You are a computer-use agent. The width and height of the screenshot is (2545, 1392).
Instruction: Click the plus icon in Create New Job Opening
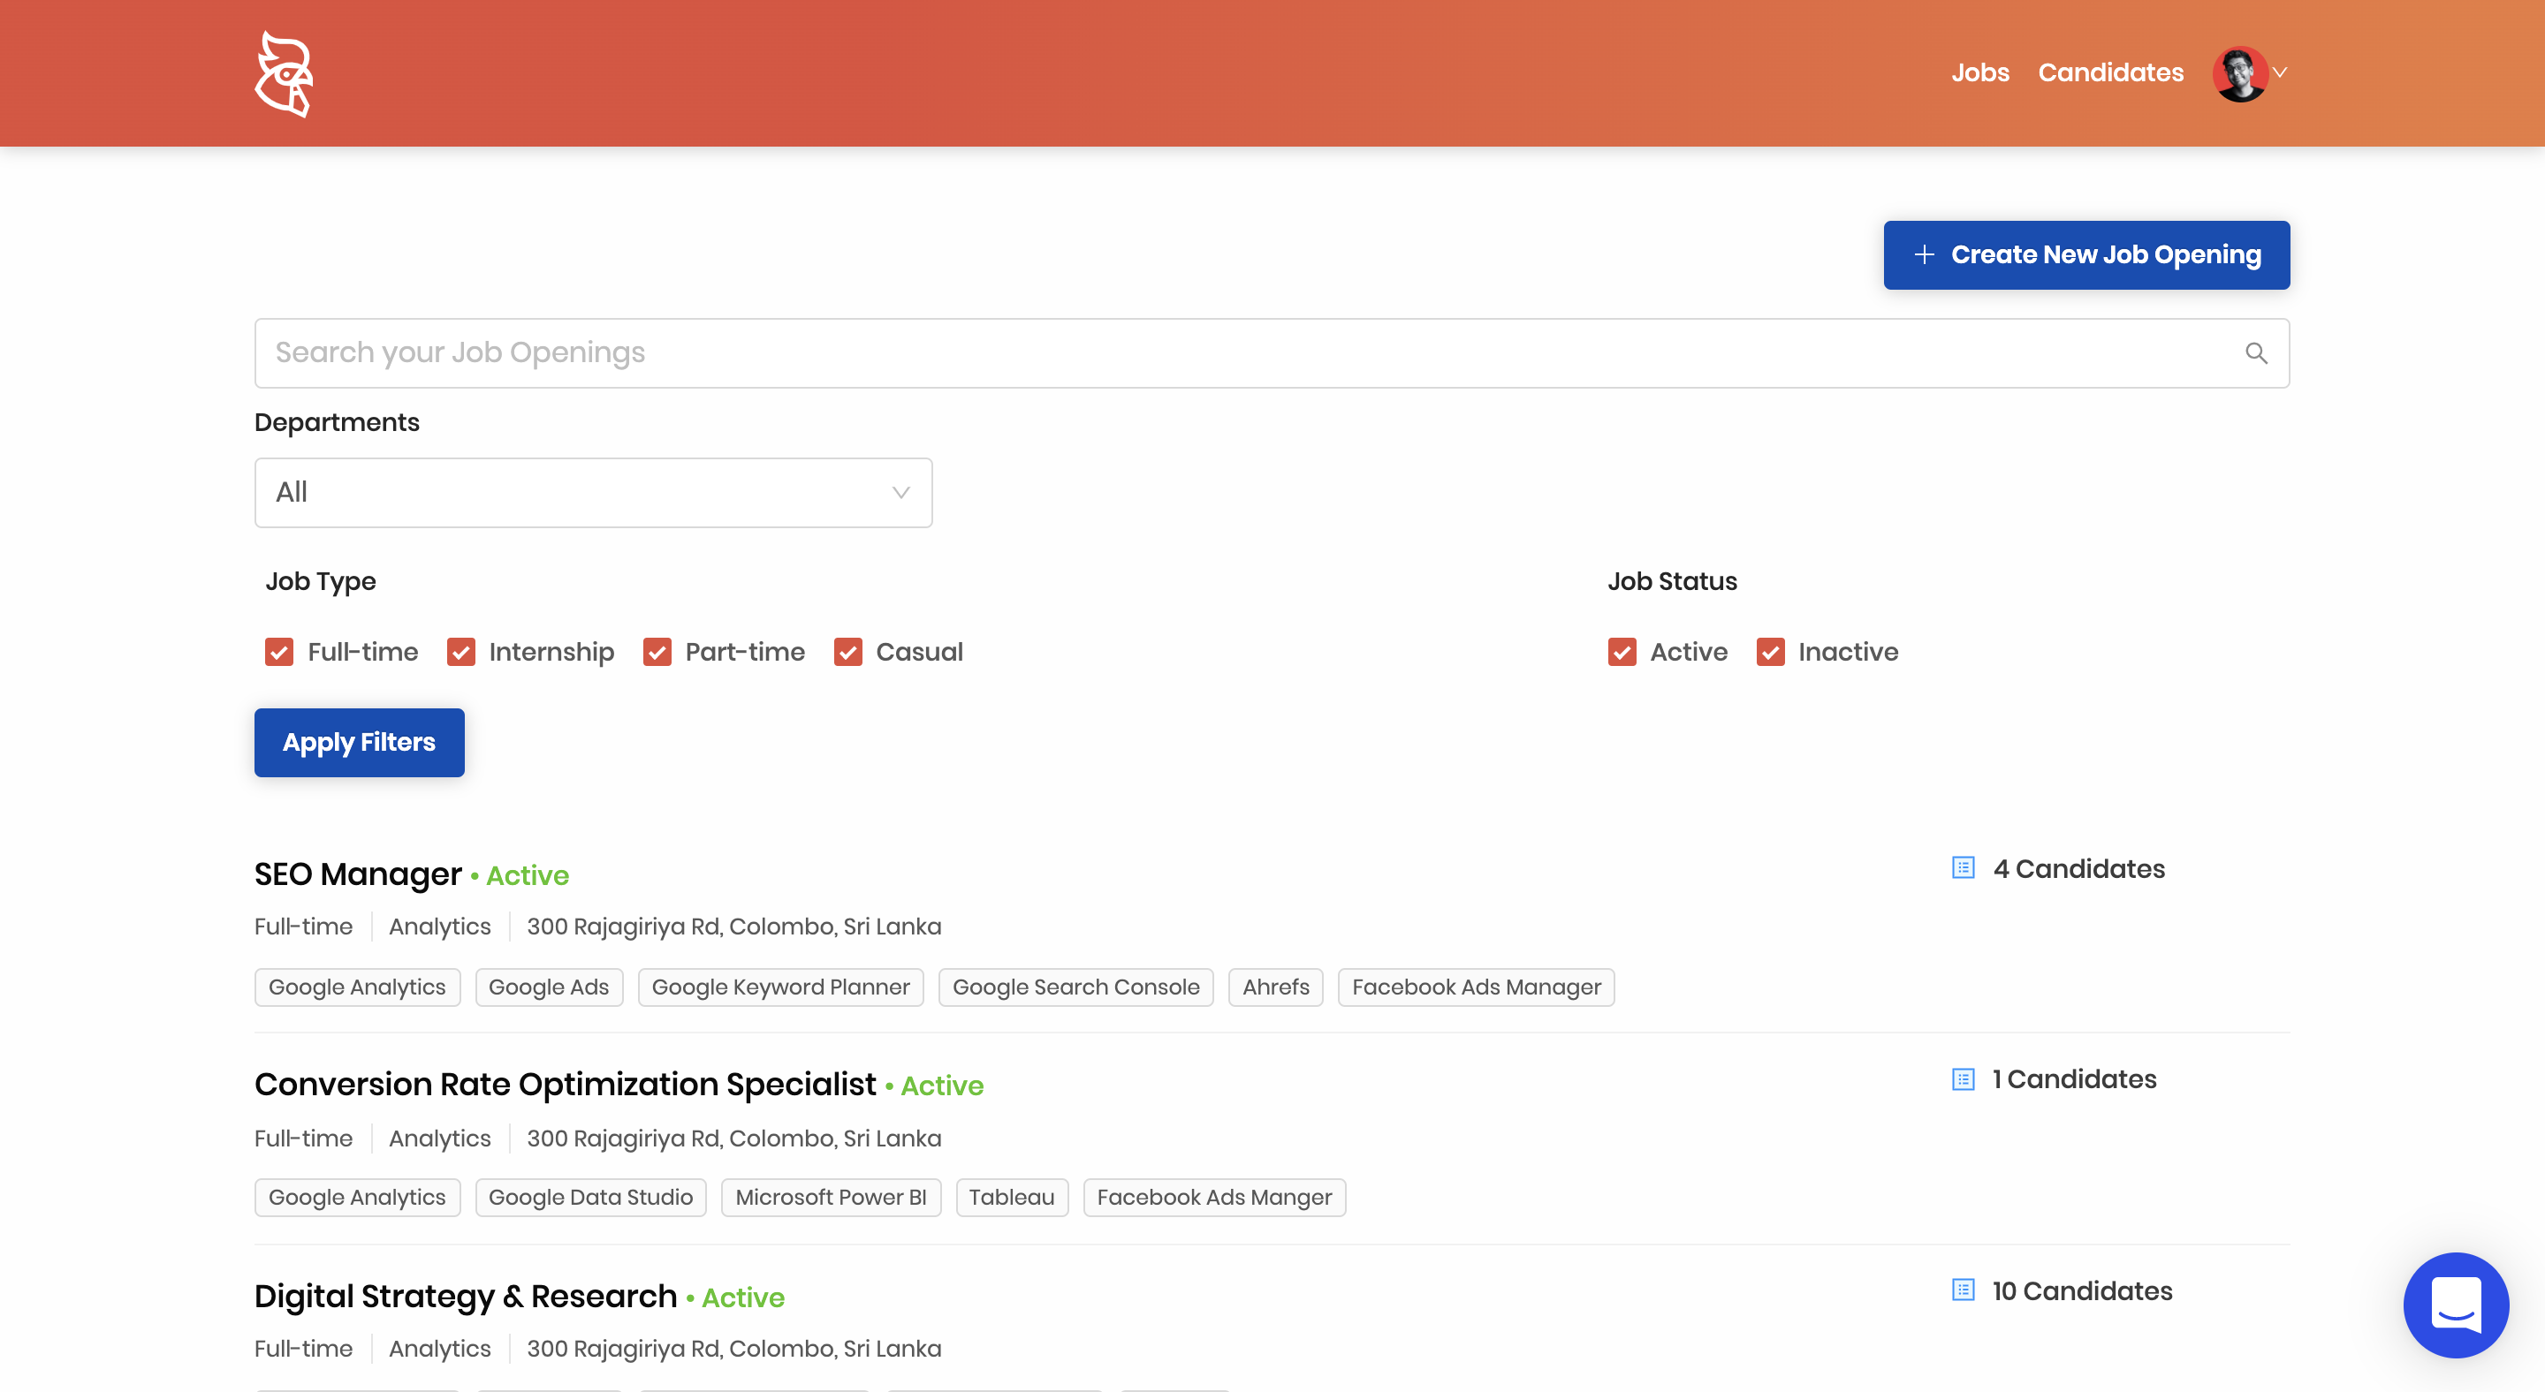(1924, 254)
